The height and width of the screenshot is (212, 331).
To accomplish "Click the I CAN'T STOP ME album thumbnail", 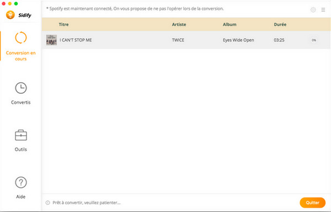I will pos(51,40).
